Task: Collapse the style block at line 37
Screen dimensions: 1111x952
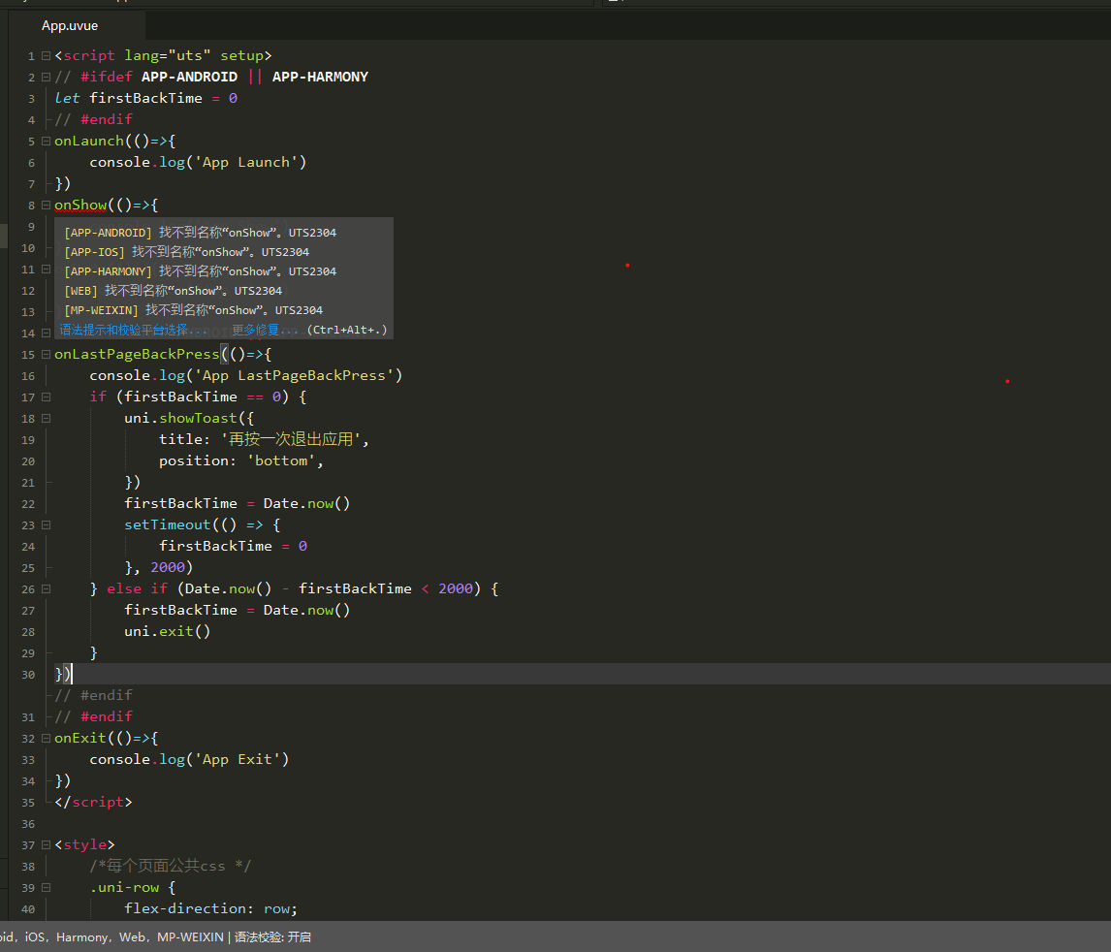Action: tap(47, 844)
